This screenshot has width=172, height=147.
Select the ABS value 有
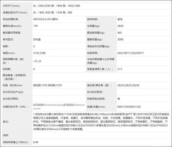119,99
